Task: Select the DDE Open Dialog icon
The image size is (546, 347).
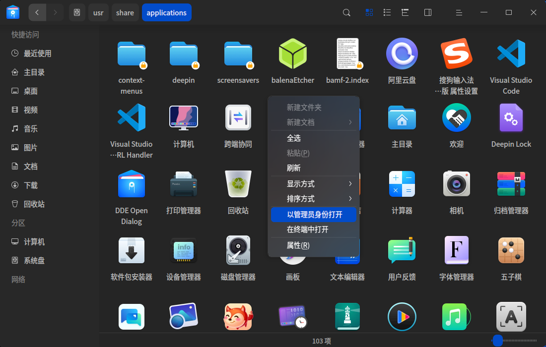Action: click(131, 184)
